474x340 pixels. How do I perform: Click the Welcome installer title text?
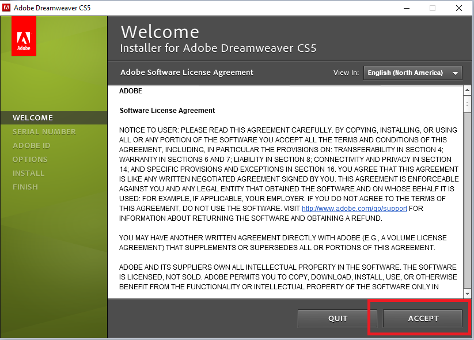pos(160,32)
